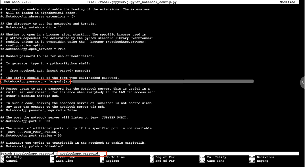Click the side panel collapse chevron
Screen dimensions: 305x167
[x=303, y=83]
